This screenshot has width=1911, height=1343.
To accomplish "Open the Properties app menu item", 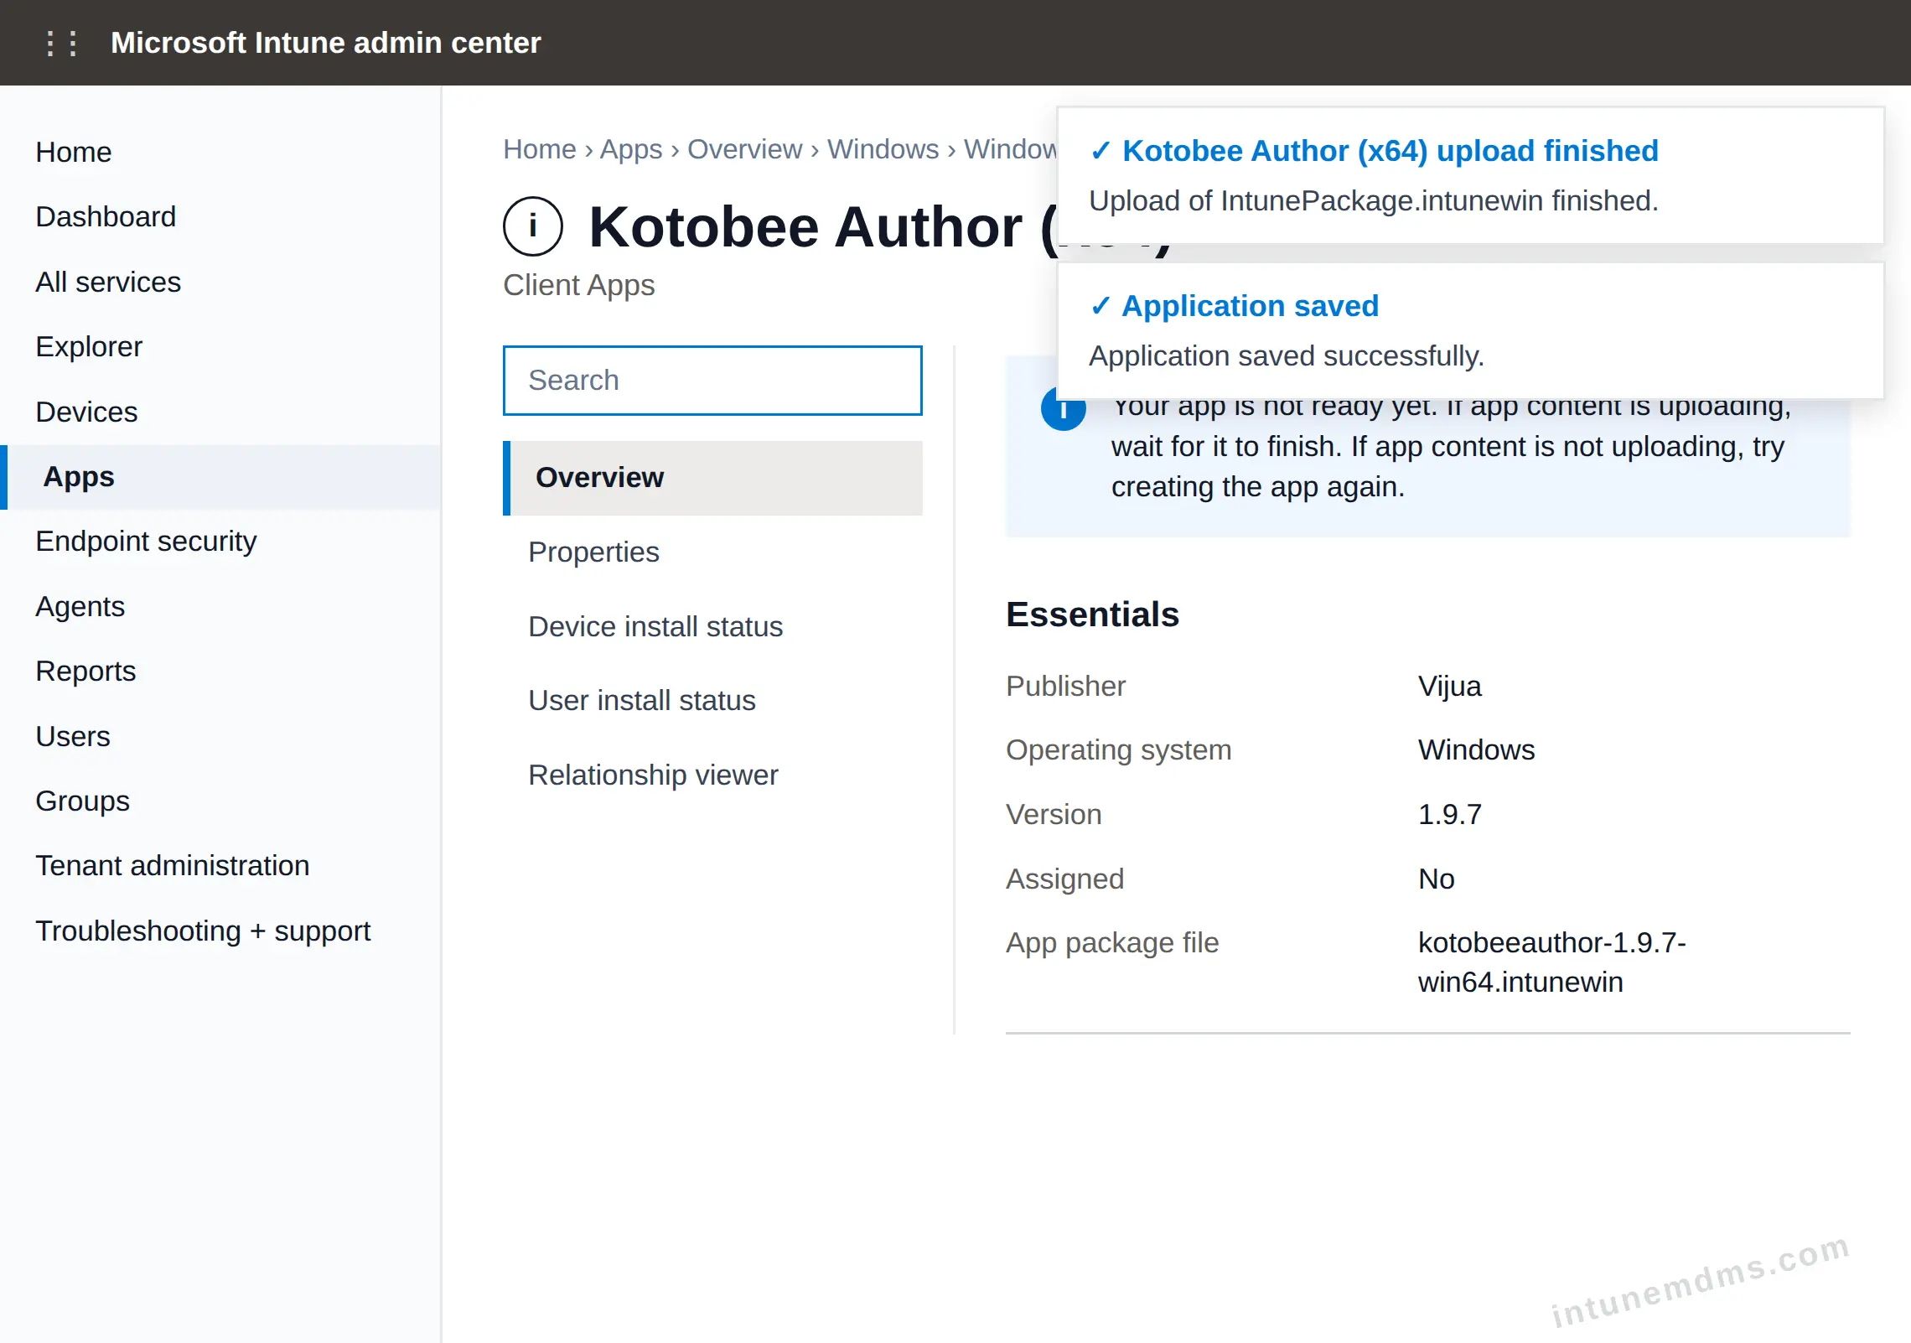I will 712,552.
